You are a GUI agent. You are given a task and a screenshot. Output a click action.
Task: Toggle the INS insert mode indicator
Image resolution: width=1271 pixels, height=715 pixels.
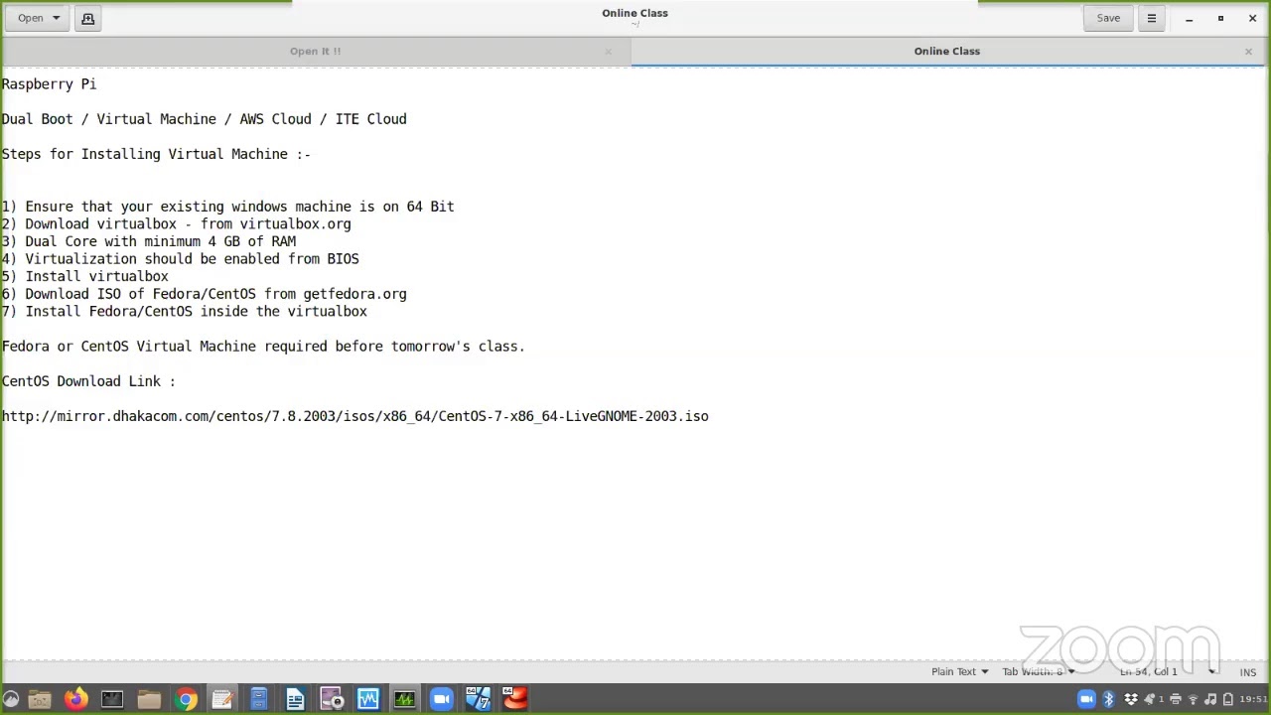click(x=1247, y=672)
